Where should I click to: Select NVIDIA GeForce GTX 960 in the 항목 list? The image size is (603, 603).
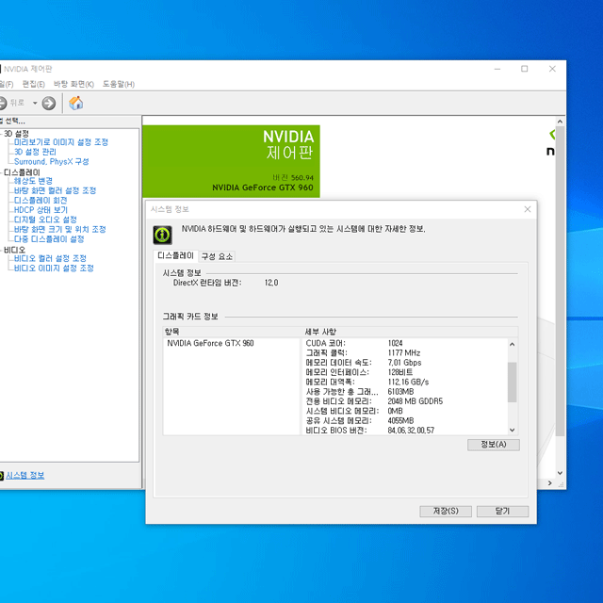tap(210, 343)
